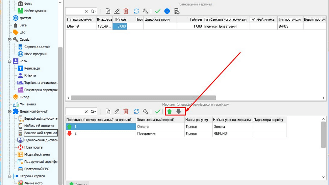The height and width of the screenshot is (185, 329).
Task: Click the gray down arrow in merchant toolbar
Action: tap(179, 112)
